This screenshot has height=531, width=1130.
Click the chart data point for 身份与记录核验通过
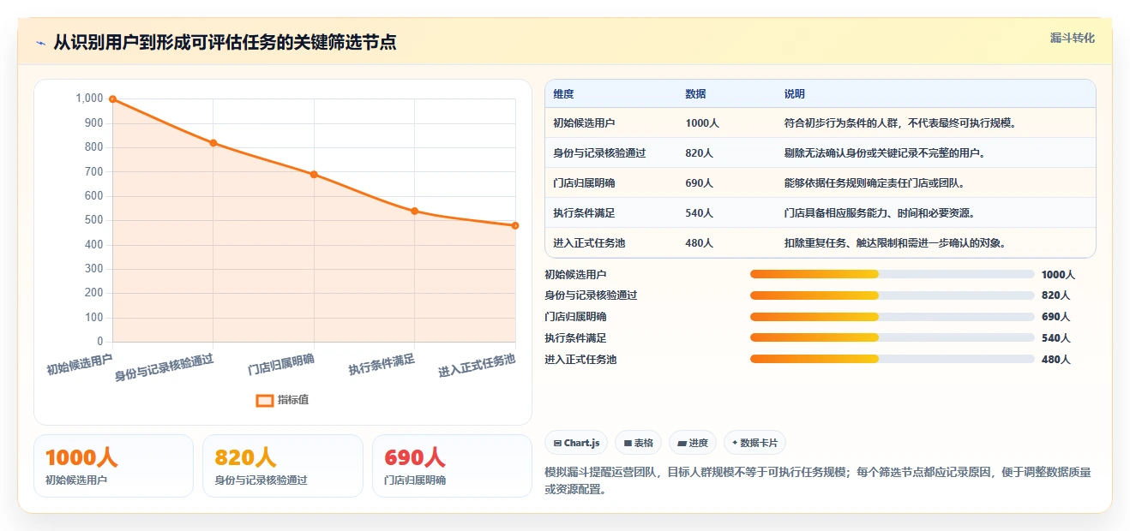point(213,143)
